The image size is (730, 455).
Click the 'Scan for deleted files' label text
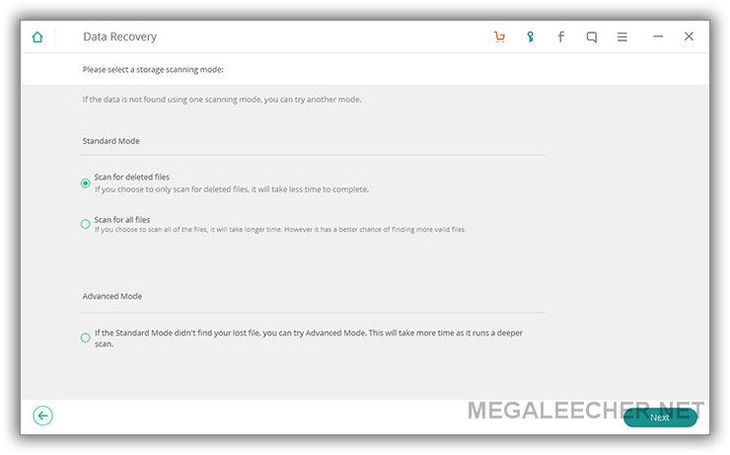coord(132,177)
